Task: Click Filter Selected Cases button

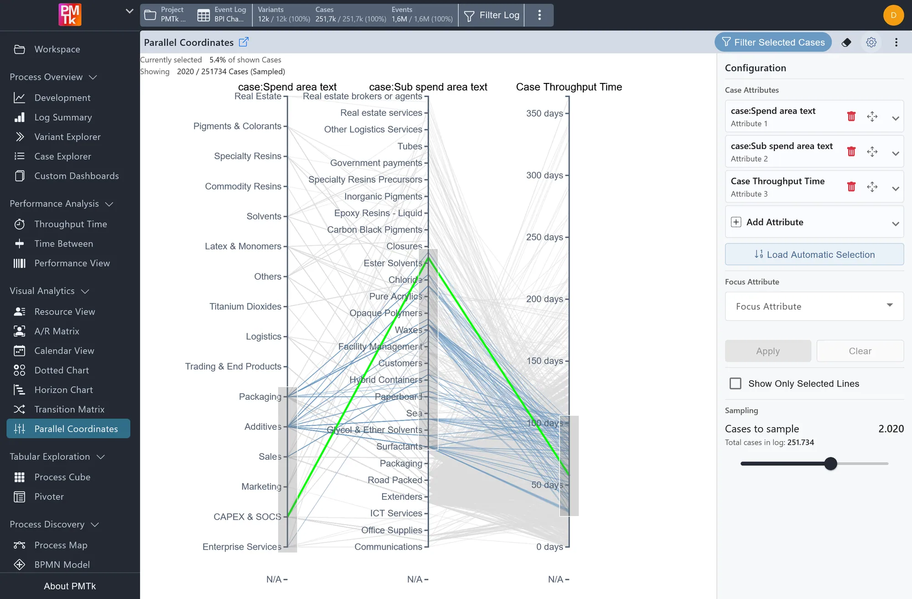Action: pos(773,42)
